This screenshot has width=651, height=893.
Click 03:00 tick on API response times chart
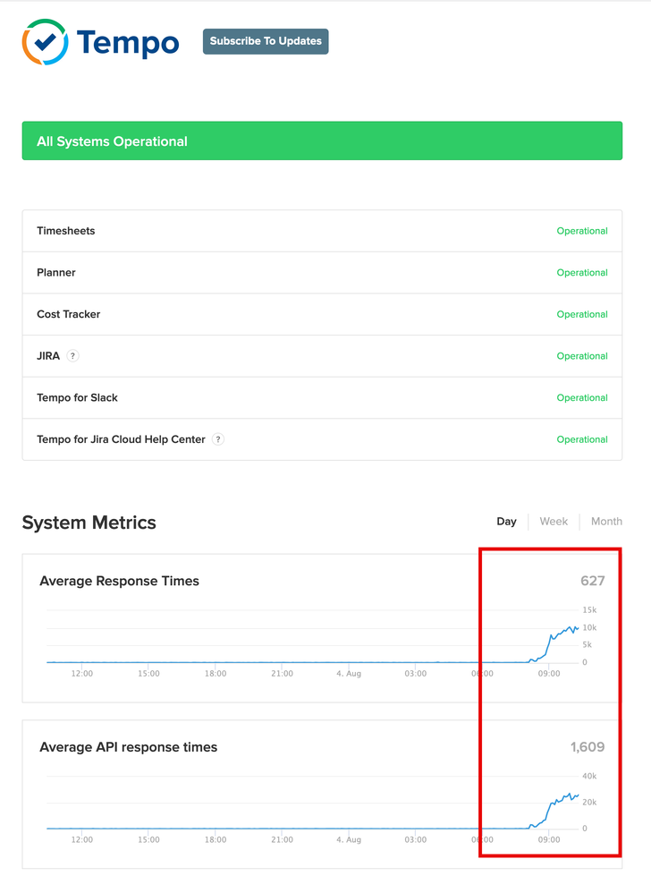[416, 839]
